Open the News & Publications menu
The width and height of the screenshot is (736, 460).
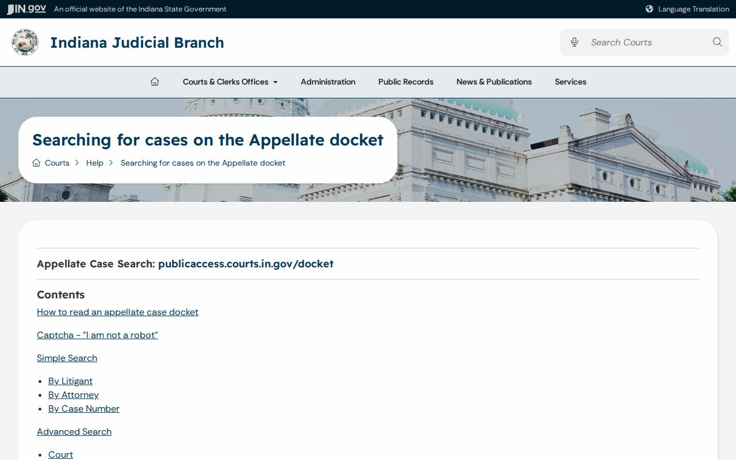pos(494,82)
